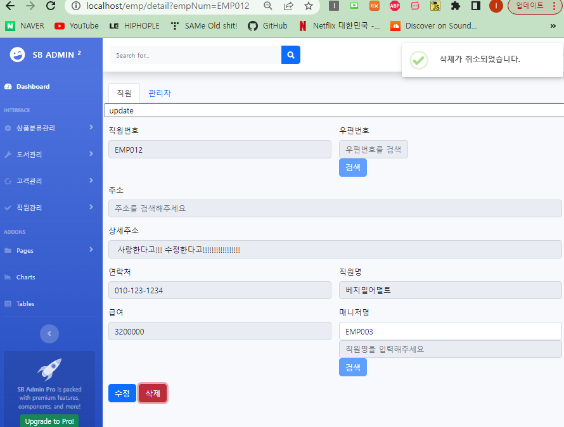
Task: Click the 급여 field showing 3200000
Action: pyautogui.click(x=220, y=331)
